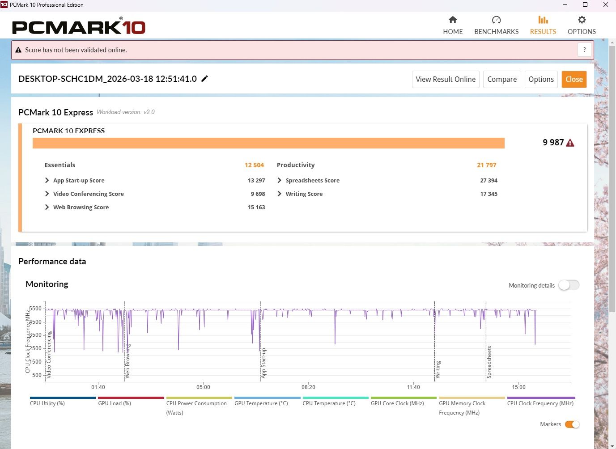Open Options gear icon
This screenshot has width=616, height=449.
click(582, 20)
